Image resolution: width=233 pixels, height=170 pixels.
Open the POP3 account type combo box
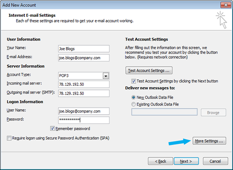click(84, 76)
